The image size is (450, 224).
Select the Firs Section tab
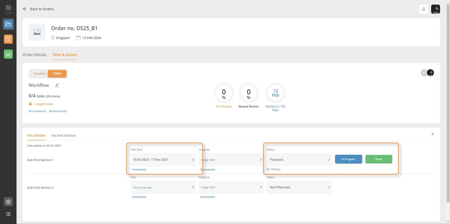[x=36, y=135]
